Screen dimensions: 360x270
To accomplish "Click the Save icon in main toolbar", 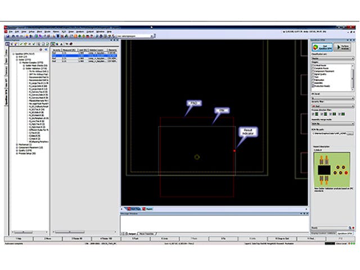I will pyautogui.click(x=7, y=36).
